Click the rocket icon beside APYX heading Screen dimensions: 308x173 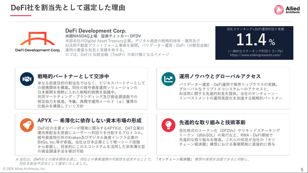pyautogui.click(x=27, y=125)
